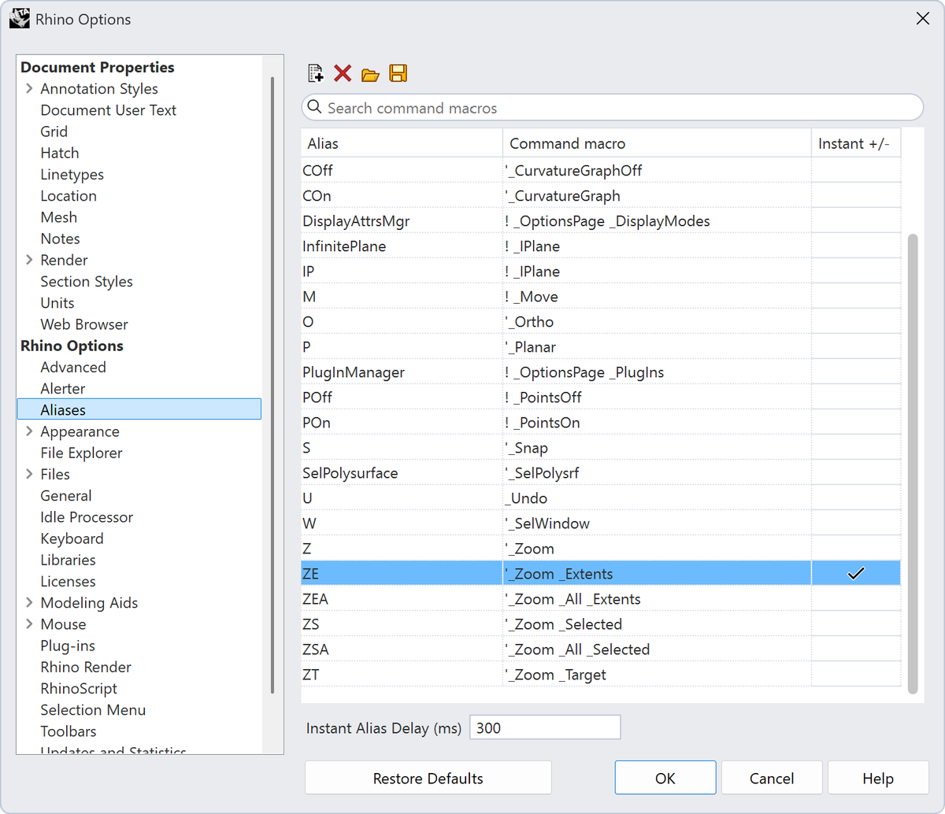
Task: Enable Instant for the ZT alias
Action: (856, 675)
